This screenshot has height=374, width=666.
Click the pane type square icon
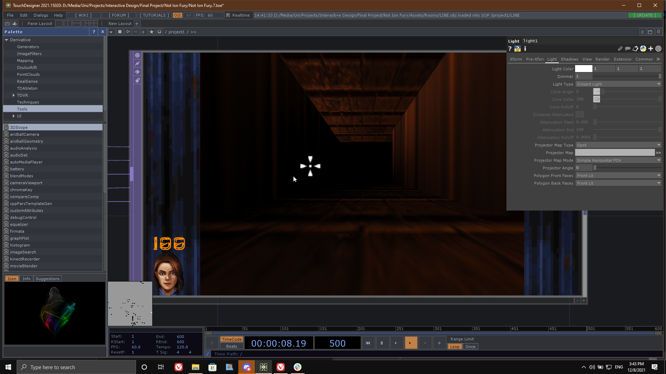pyautogui.click(x=120, y=32)
